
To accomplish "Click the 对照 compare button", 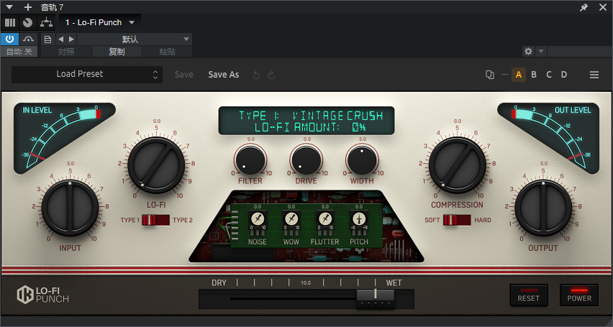I will point(66,52).
